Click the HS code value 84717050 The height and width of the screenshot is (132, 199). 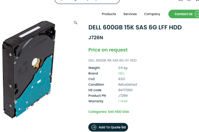pyautogui.click(x=125, y=90)
